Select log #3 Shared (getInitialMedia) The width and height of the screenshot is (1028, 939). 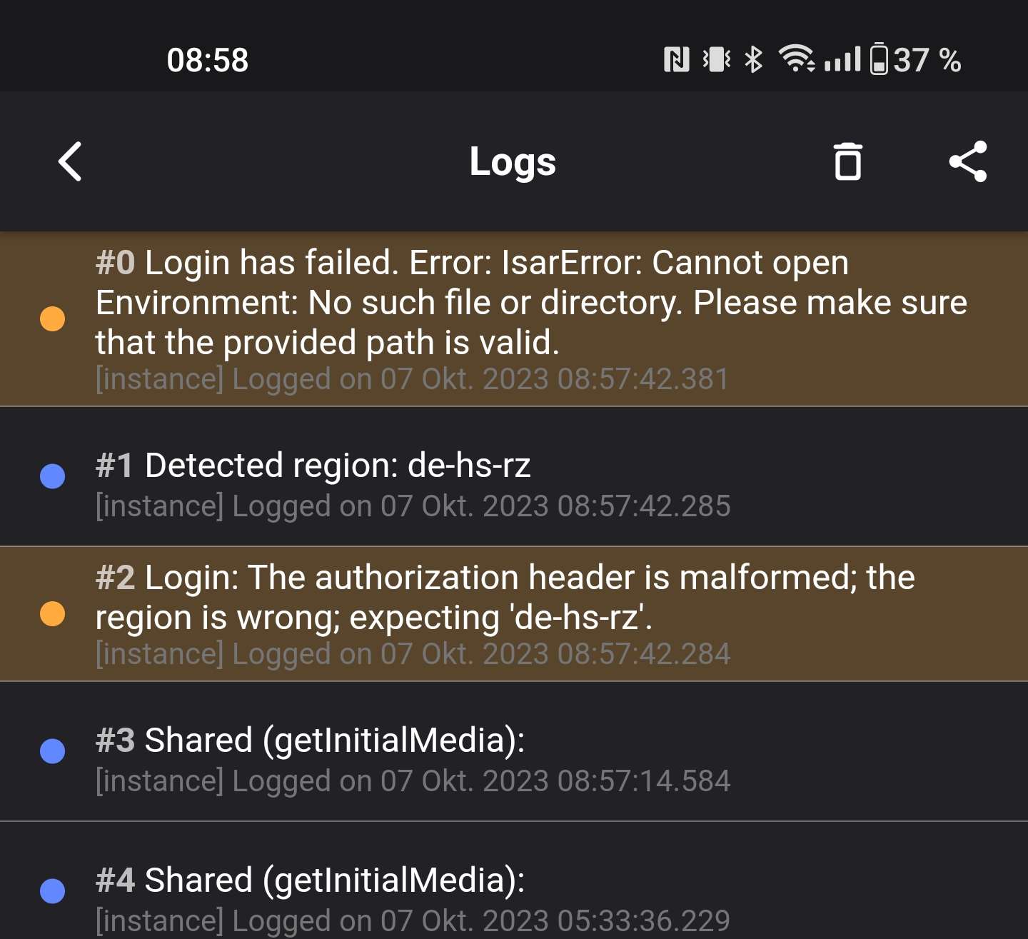coord(514,752)
